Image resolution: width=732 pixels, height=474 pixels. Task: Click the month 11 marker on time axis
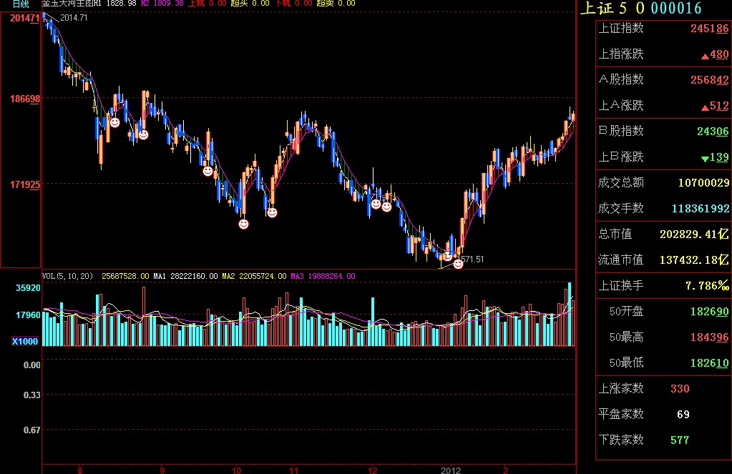(293, 470)
